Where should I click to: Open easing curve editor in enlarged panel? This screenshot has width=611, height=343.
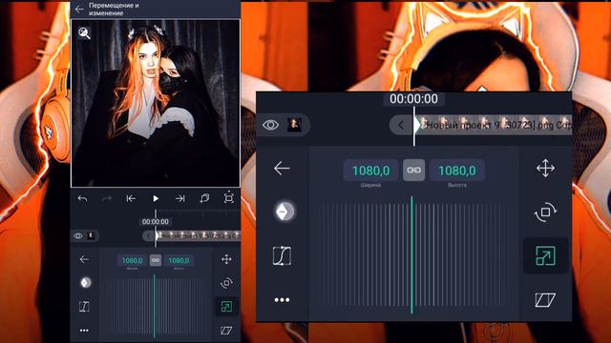282,256
